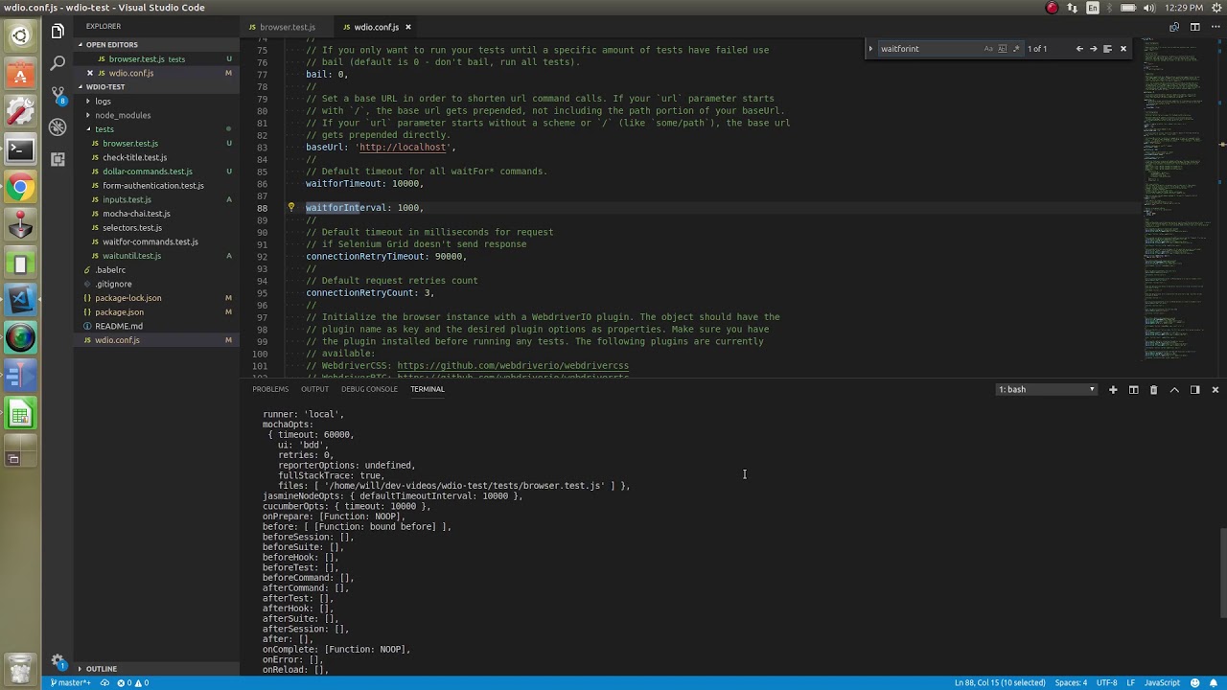
Task: Open the Debug view in activity bar
Action: click(58, 126)
